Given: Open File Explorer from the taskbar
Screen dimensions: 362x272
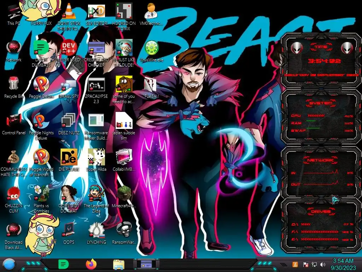Looking at the screenshot, I should (x=119, y=265).
